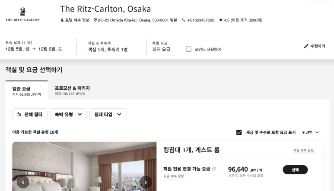Select the stay dates 12월 5일 → 12월 6일
Viewport: 334px width, 191px height.
34,49
